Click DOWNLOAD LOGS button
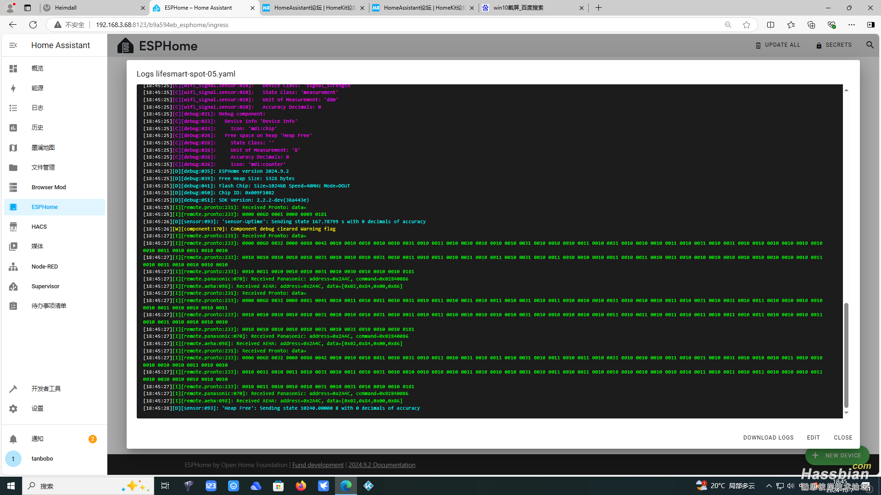881x495 pixels. [768, 438]
